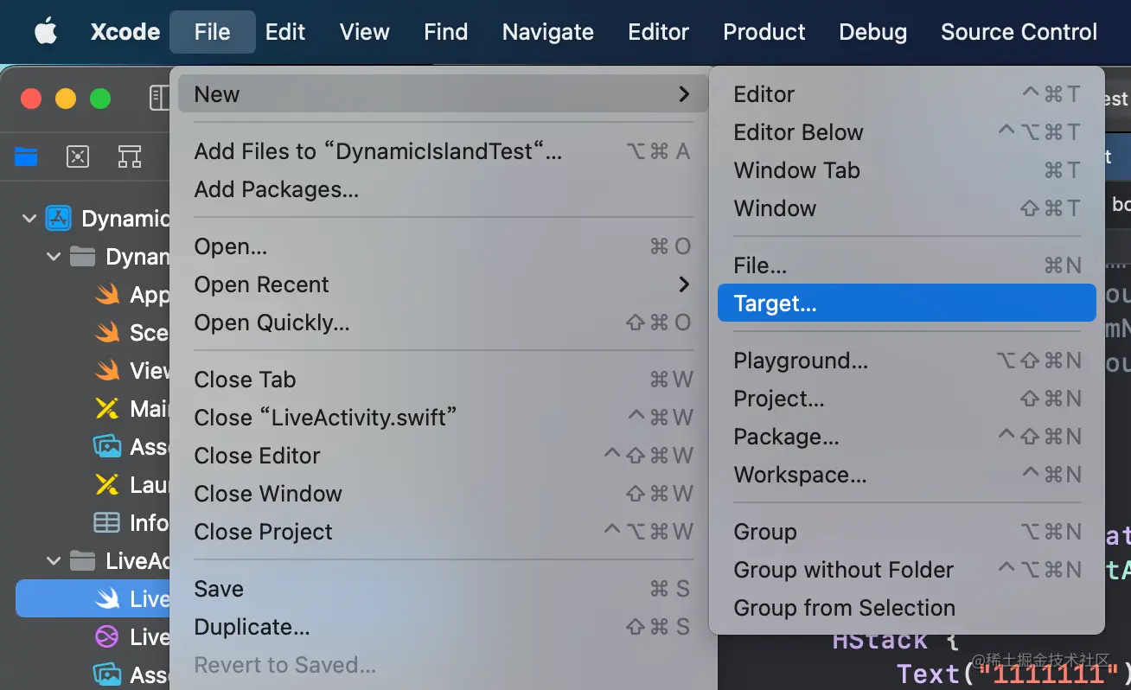Select the bottom Ass assets catalog icon
The width and height of the screenshot is (1131, 690).
(x=106, y=674)
